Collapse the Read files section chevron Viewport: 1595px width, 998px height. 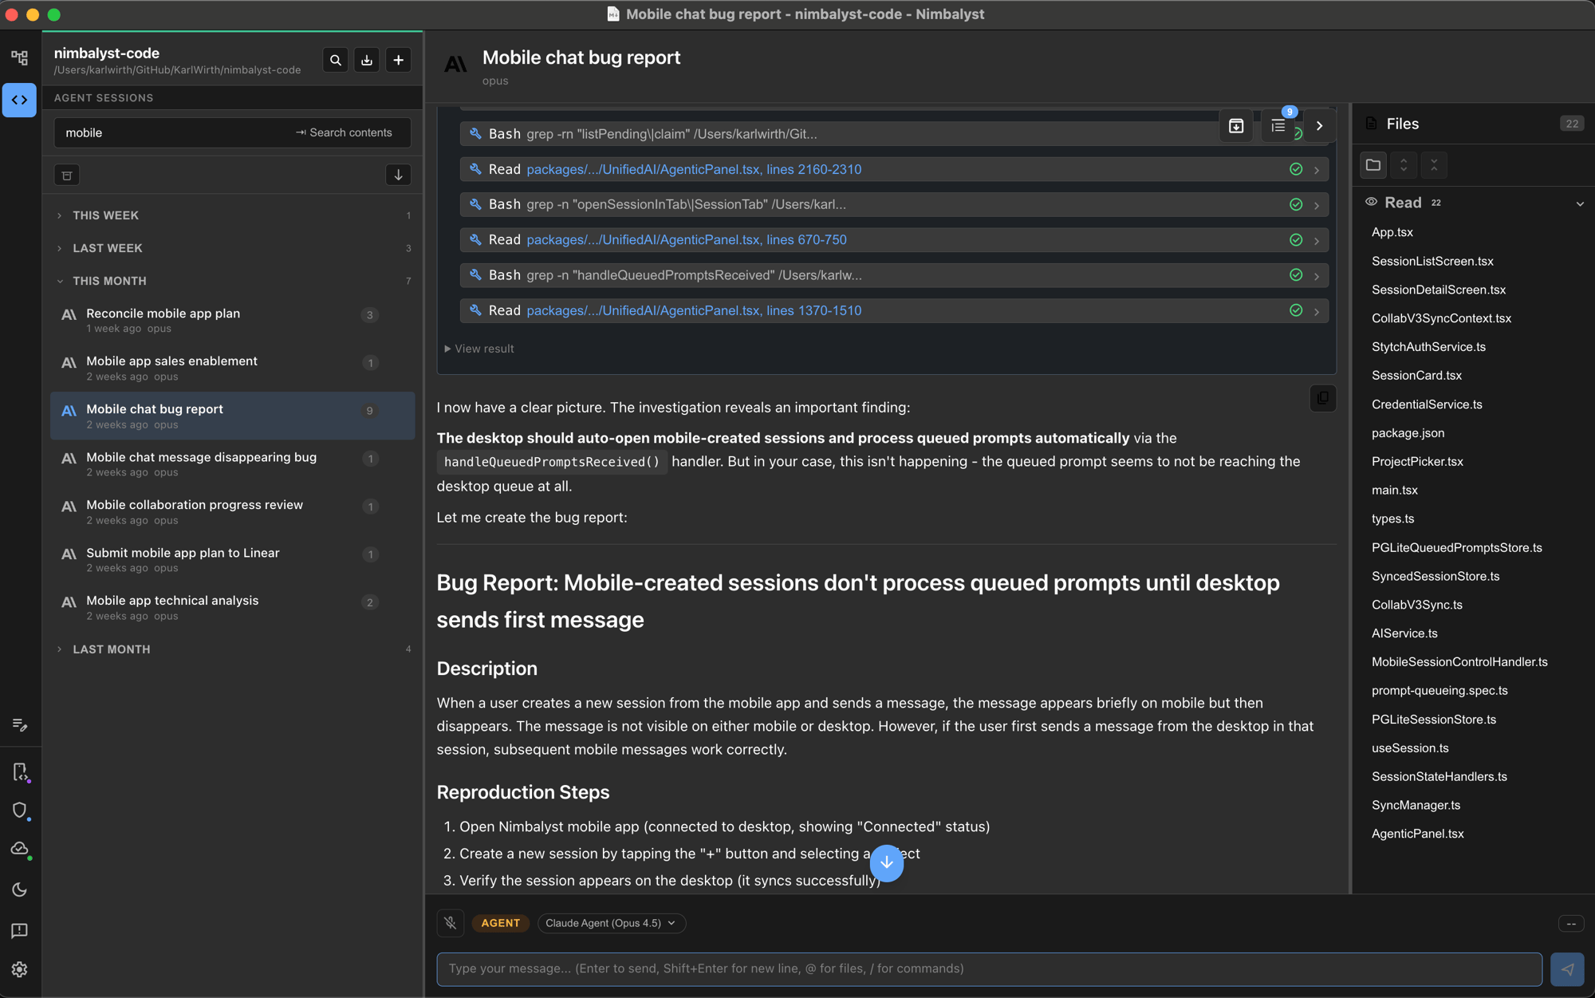pyautogui.click(x=1579, y=203)
